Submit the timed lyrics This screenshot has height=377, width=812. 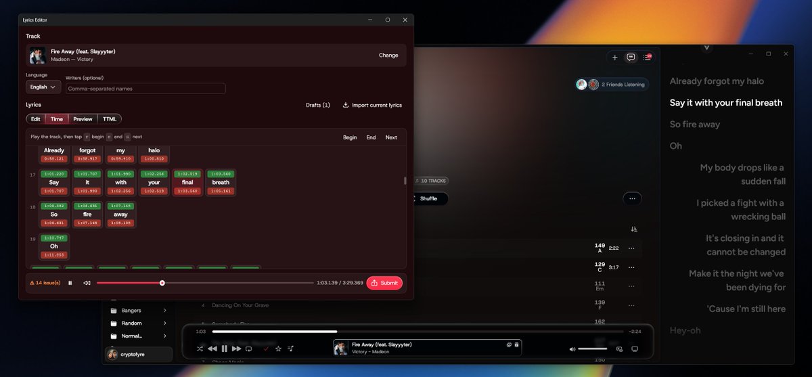click(384, 283)
